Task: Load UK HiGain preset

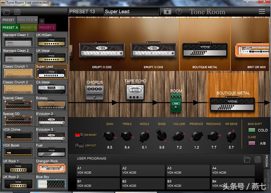Action: pos(51,40)
